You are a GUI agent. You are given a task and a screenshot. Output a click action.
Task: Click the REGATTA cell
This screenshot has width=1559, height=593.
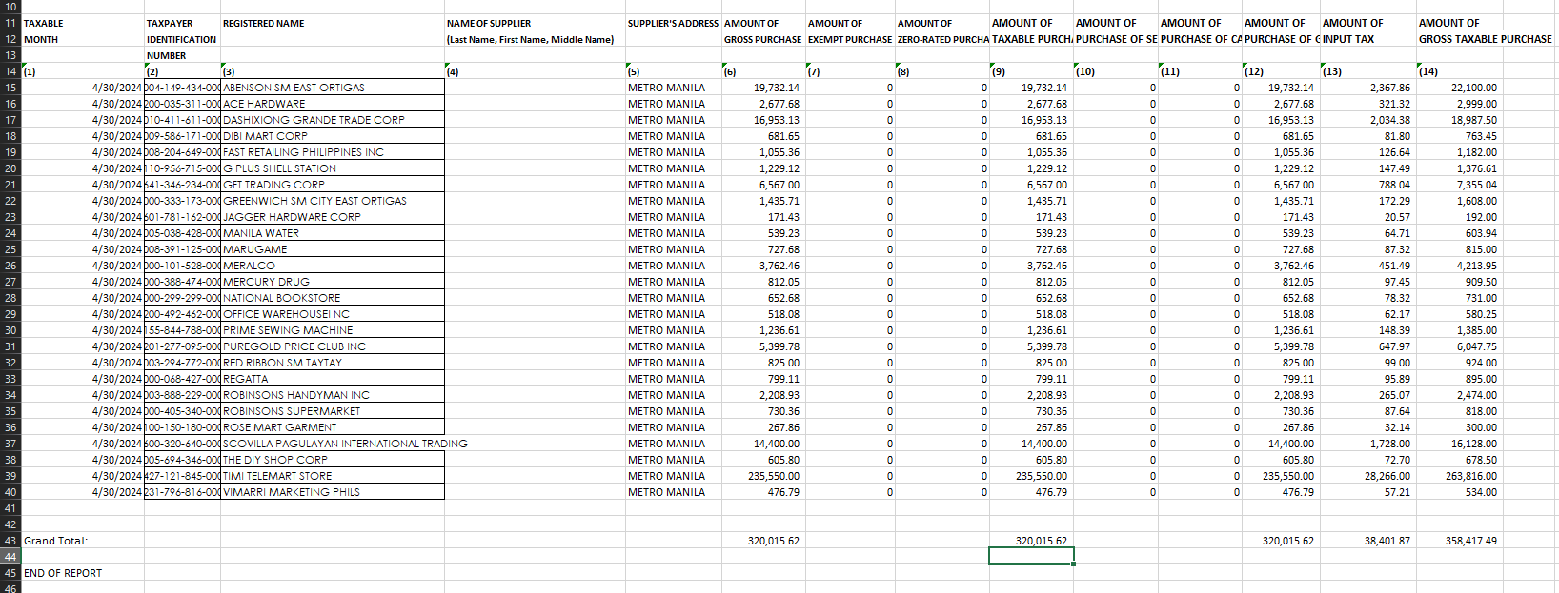[x=333, y=379]
